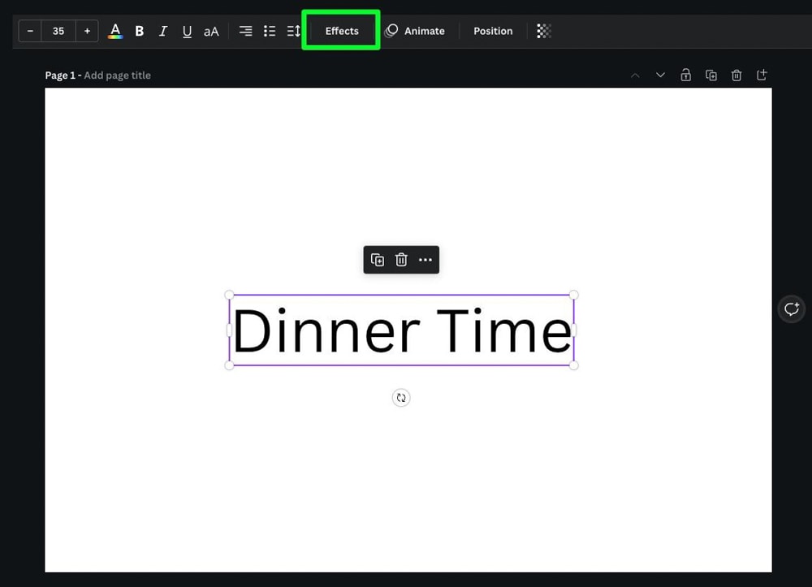
Task: Open transparency checkerboard setting
Action: 544,31
